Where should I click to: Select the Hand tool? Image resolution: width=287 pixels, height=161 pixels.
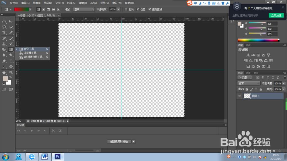point(4,72)
